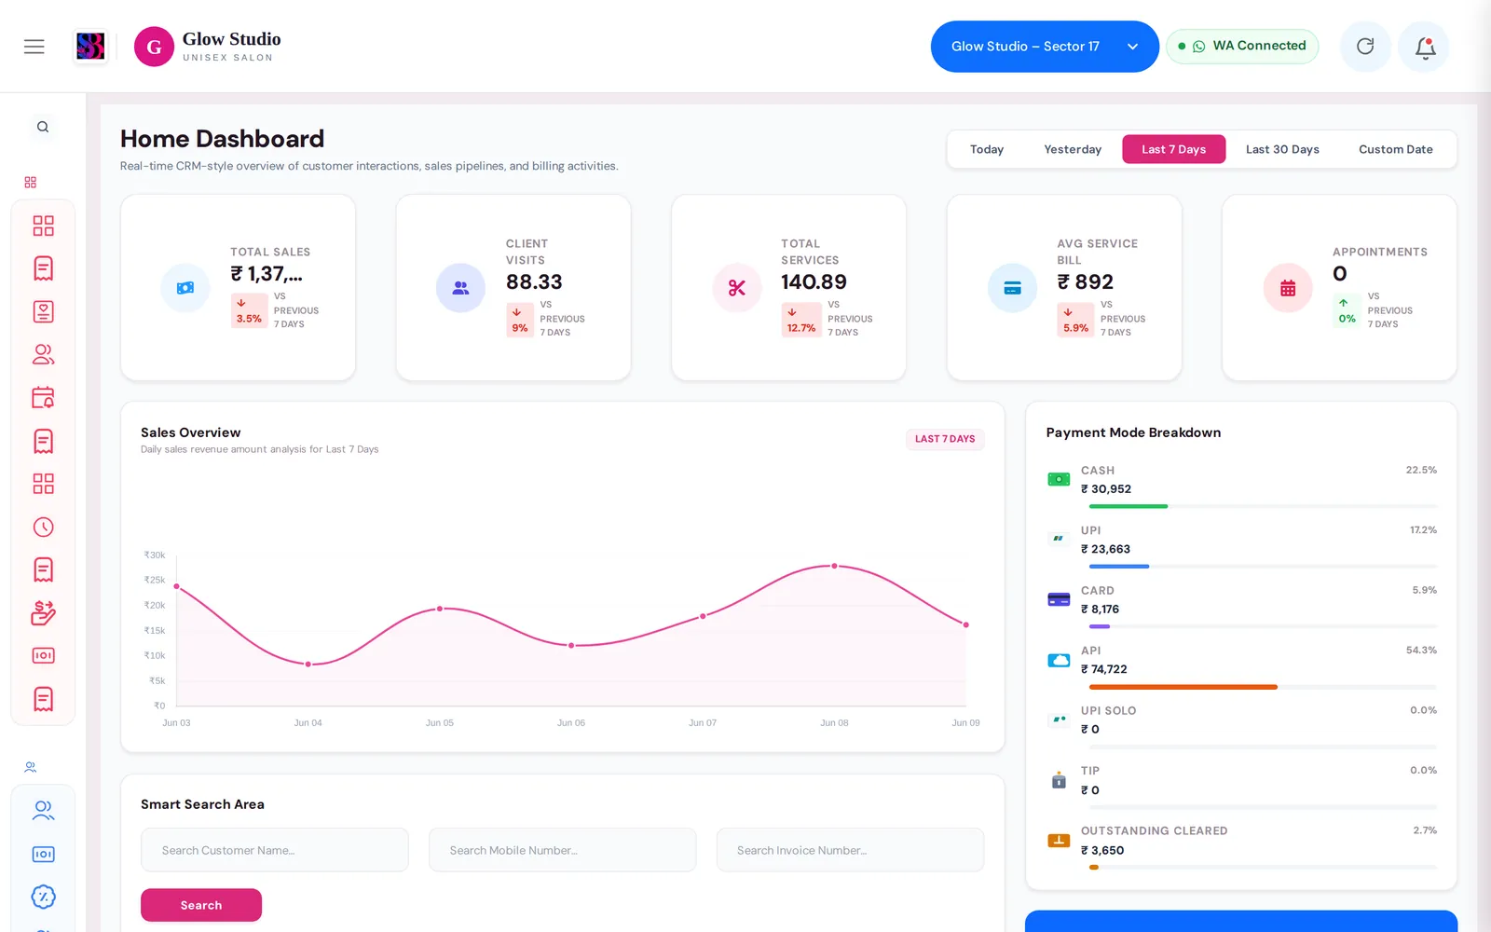
Task: Click the people icon on Client Visits card
Action: [x=460, y=288]
